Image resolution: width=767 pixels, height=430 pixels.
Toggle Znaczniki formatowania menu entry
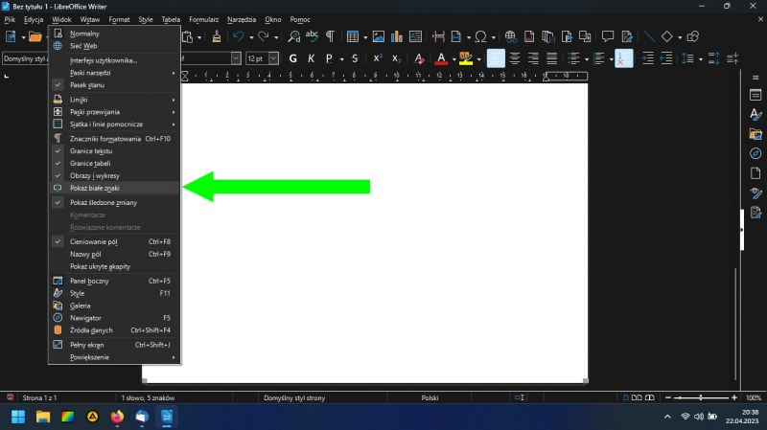click(114, 139)
